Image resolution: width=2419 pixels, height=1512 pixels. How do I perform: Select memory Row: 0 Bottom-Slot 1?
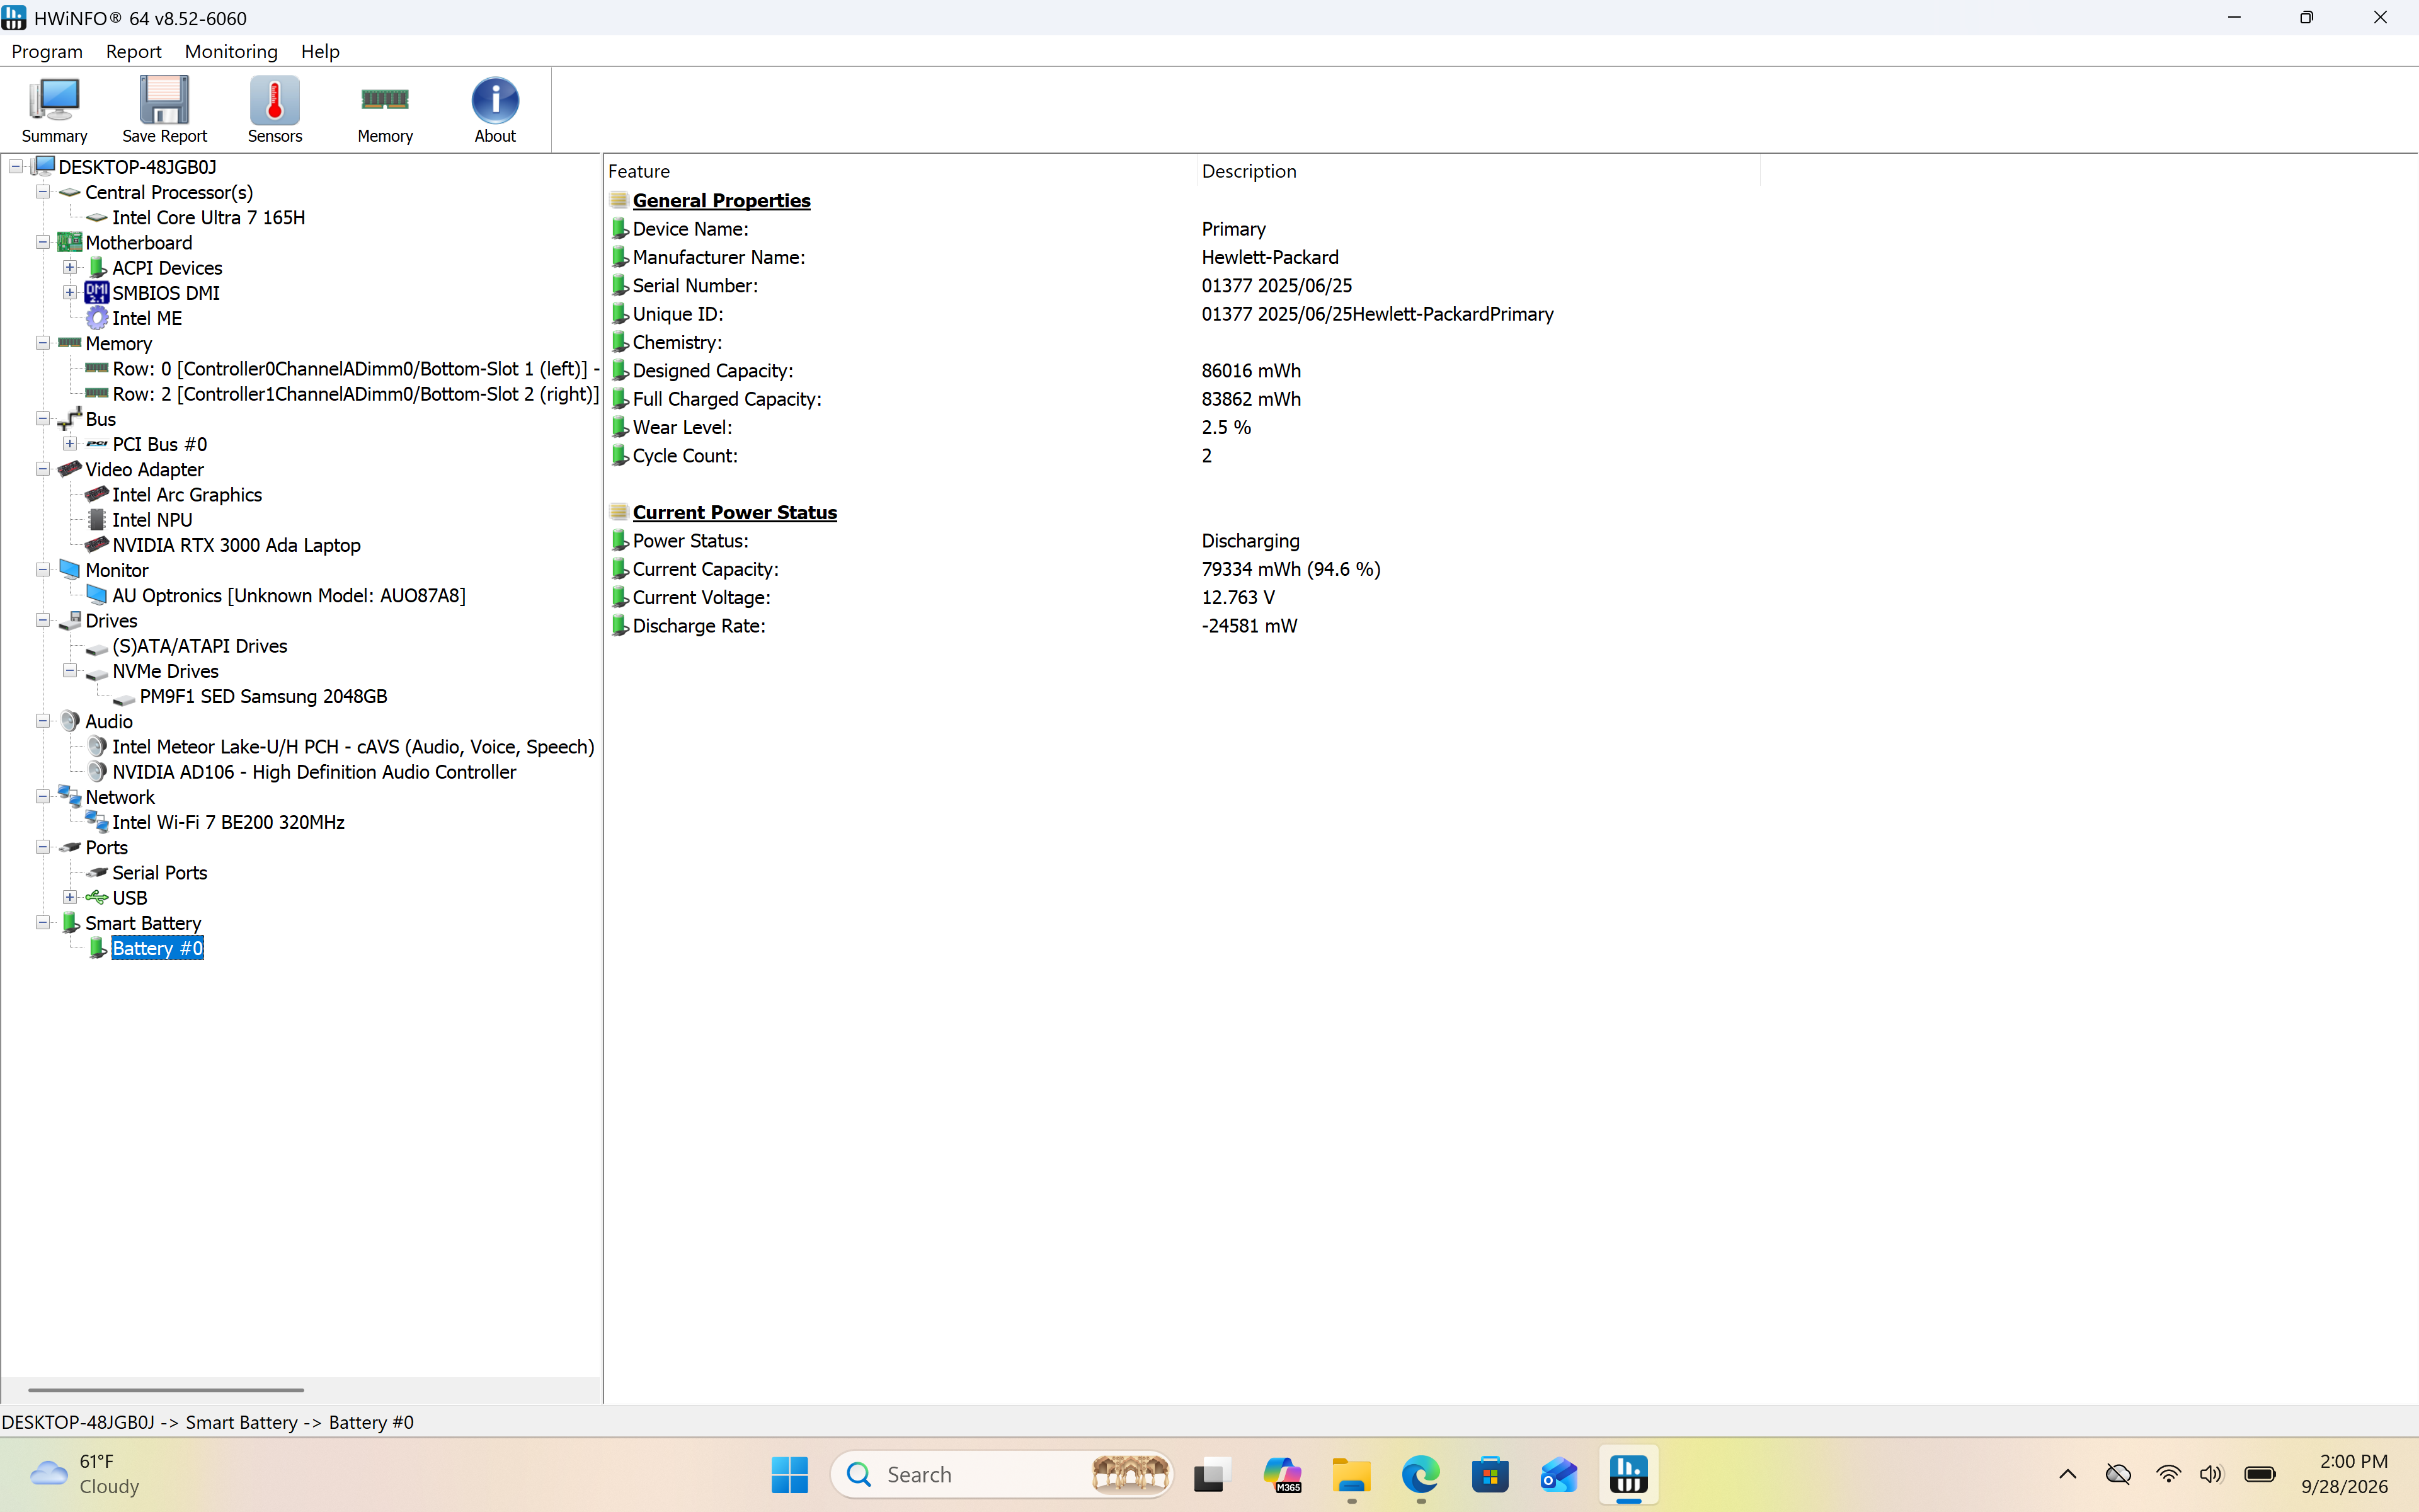pyautogui.click(x=356, y=369)
